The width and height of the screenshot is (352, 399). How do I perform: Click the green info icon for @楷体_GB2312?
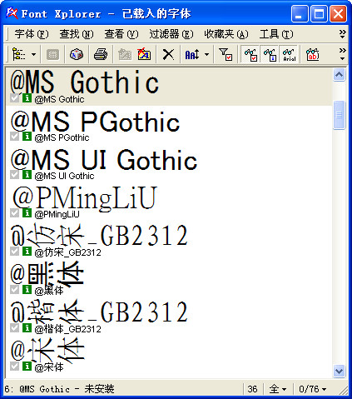(27, 328)
